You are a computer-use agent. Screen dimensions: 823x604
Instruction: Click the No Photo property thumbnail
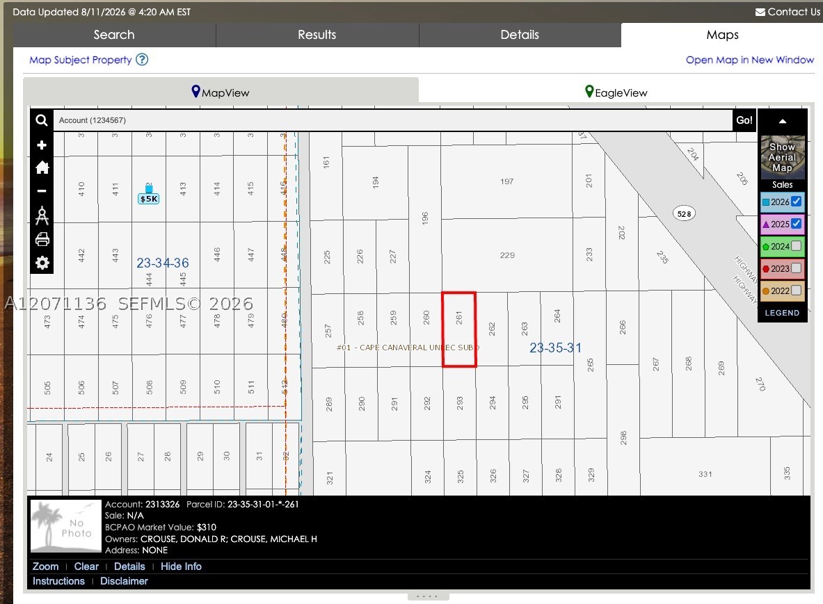(x=65, y=526)
